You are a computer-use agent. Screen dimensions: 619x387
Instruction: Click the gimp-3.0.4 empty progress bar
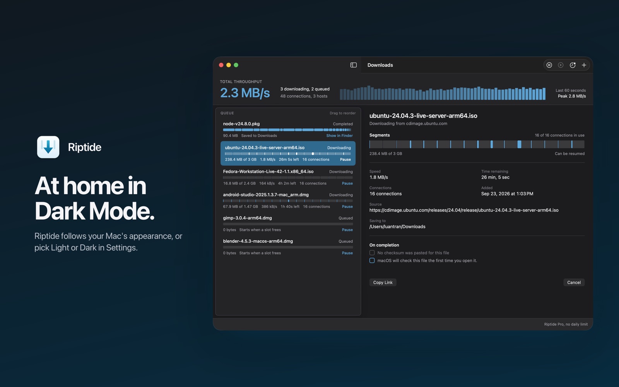(x=288, y=224)
